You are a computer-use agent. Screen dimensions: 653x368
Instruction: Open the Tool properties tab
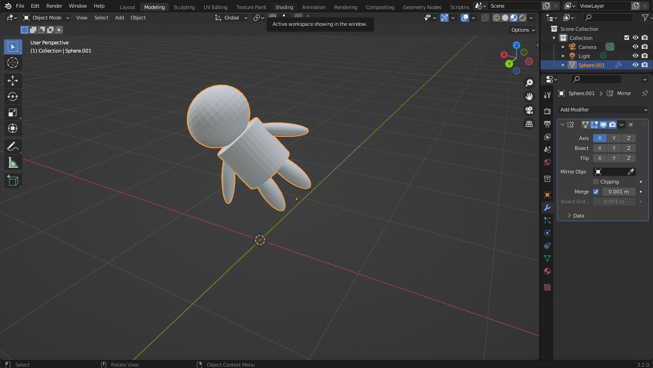(x=547, y=95)
